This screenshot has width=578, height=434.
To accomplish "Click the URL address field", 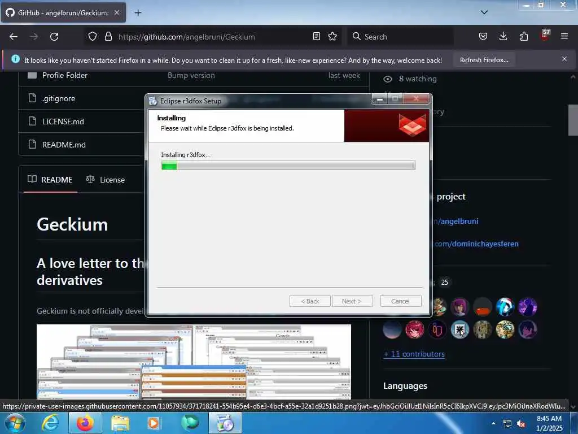I will 214,37.
